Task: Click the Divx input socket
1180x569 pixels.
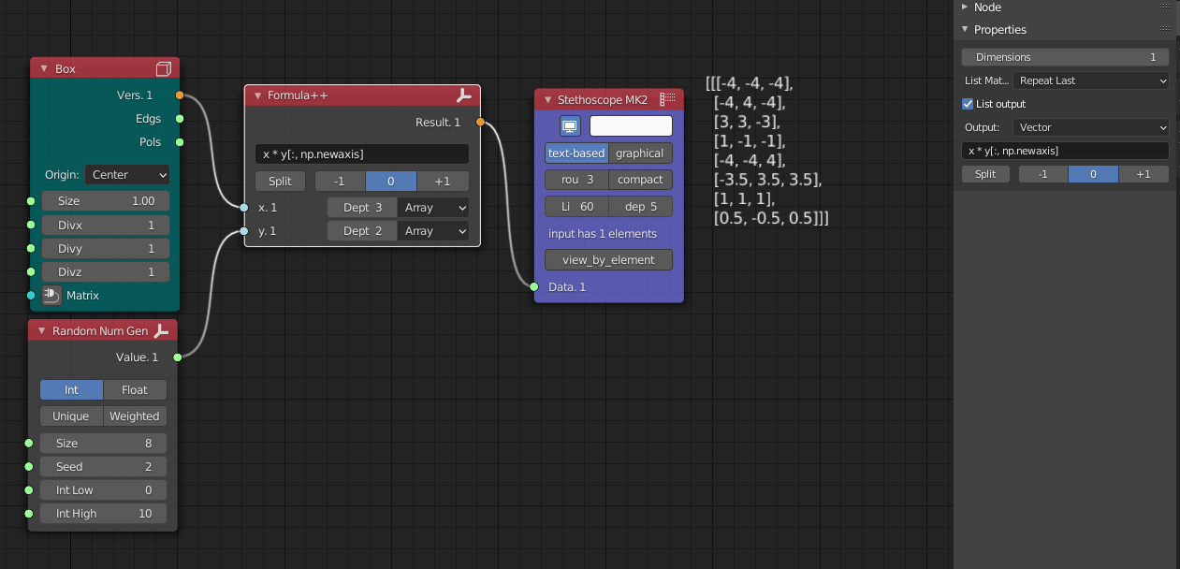Action: (x=31, y=226)
